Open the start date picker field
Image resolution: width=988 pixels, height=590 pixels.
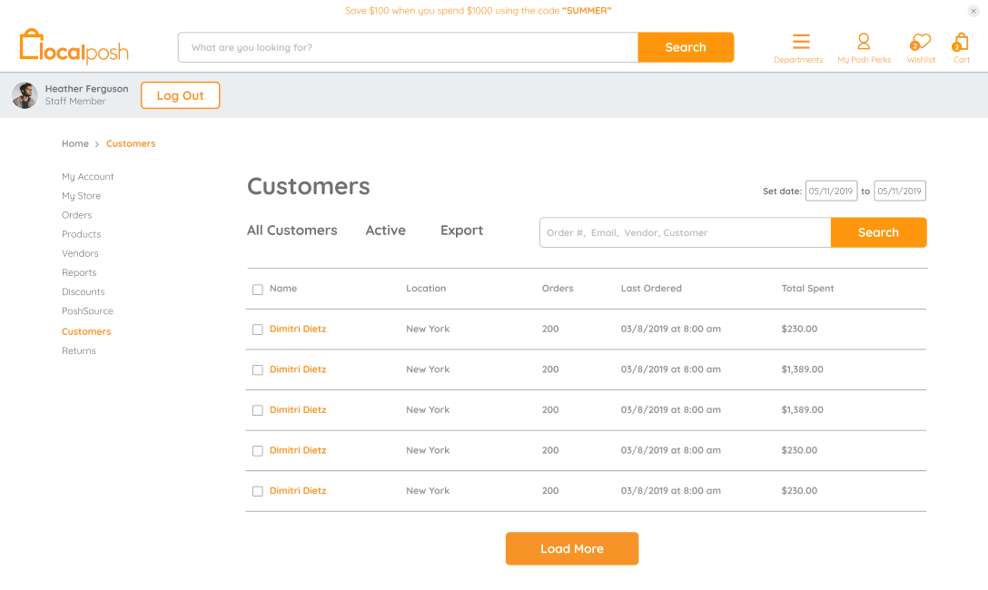[x=831, y=191]
